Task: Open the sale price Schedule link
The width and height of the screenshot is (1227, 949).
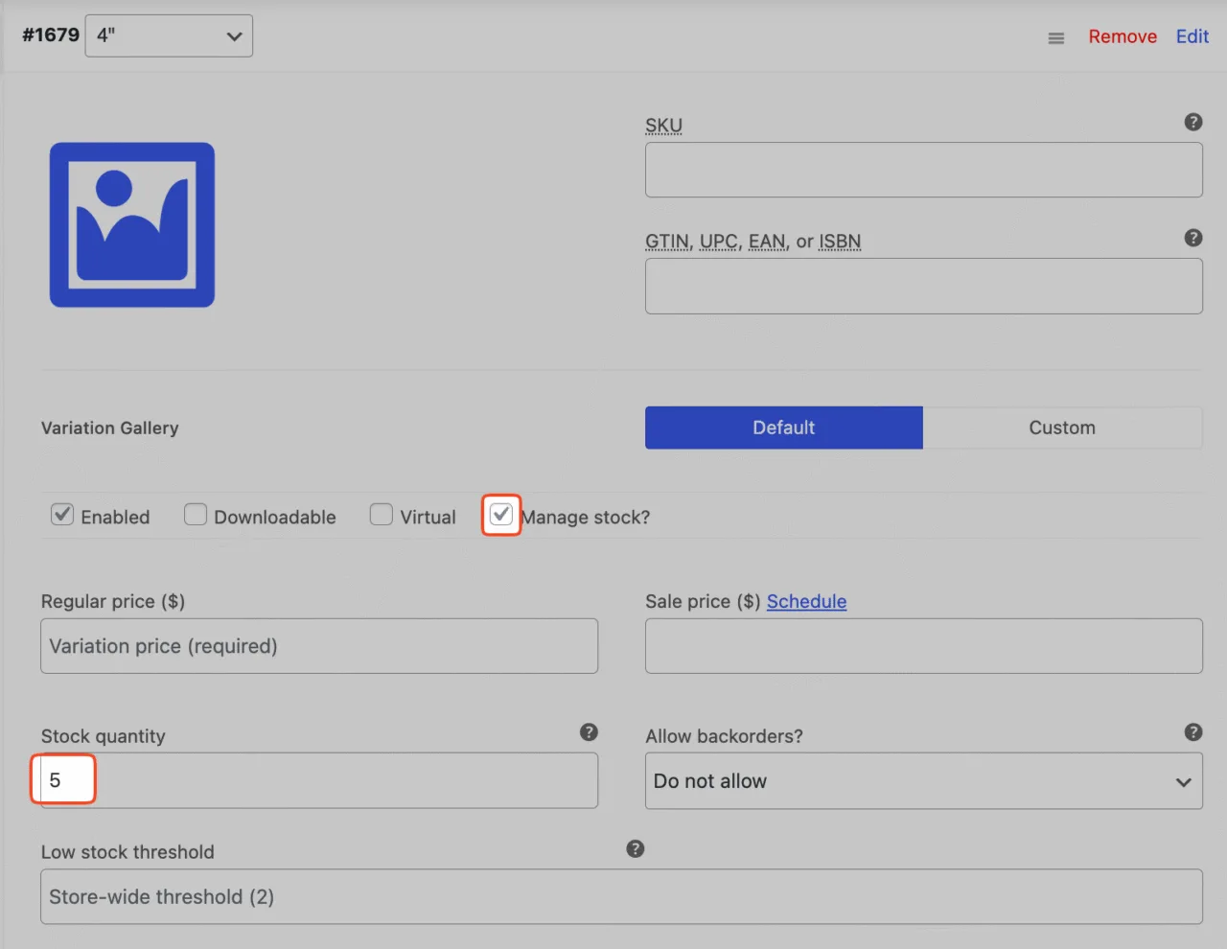Action: tap(806, 601)
